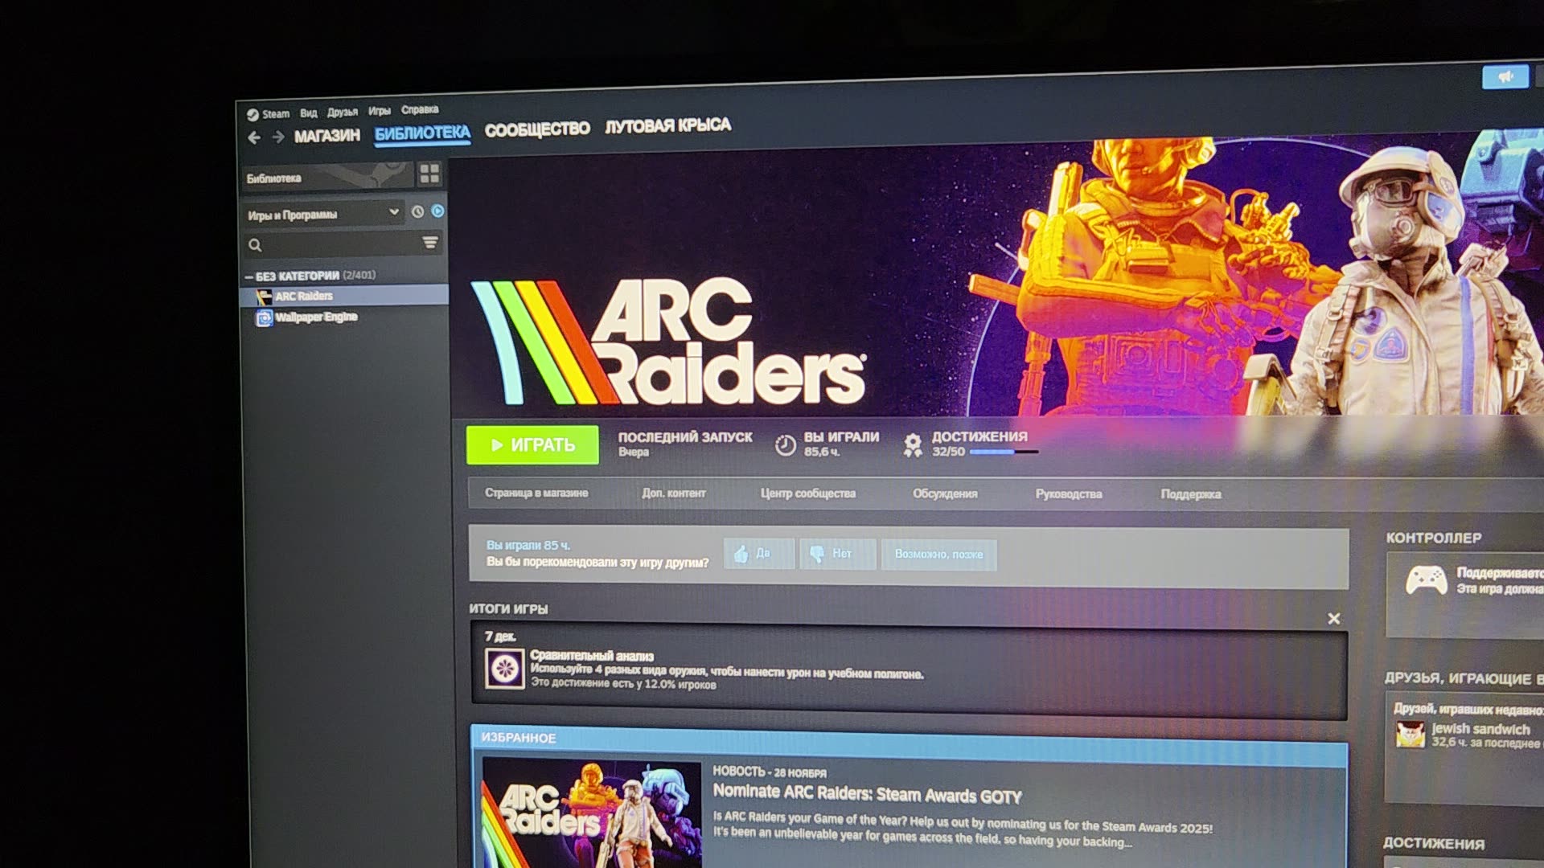Click the recent activity clock icon
1544x868 pixels.
tap(417, 212)
